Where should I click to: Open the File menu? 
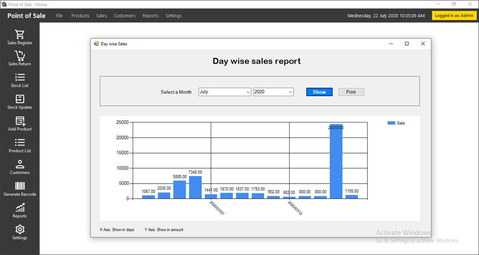pos(59,15)
